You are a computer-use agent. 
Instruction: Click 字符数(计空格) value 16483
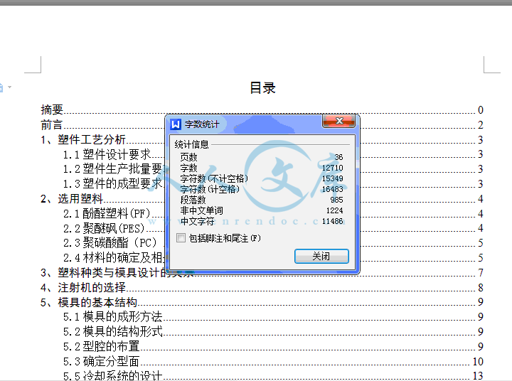(x=332, y=189)
